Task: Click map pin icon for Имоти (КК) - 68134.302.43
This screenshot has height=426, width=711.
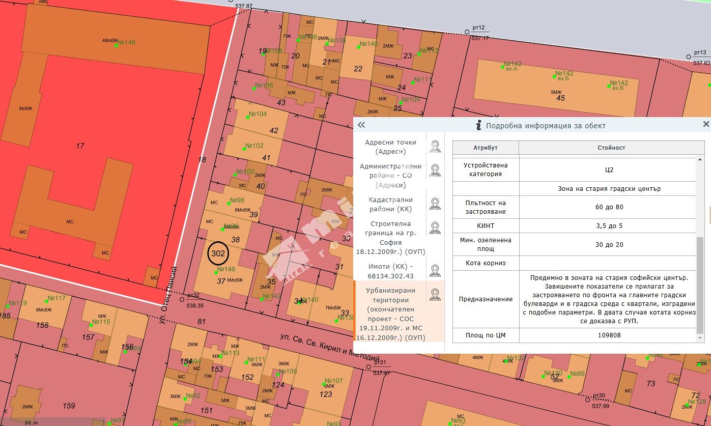Action: click(x=435, y=270)
